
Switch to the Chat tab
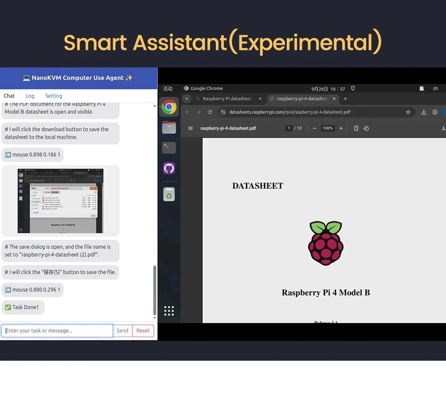tap(9, 96)
